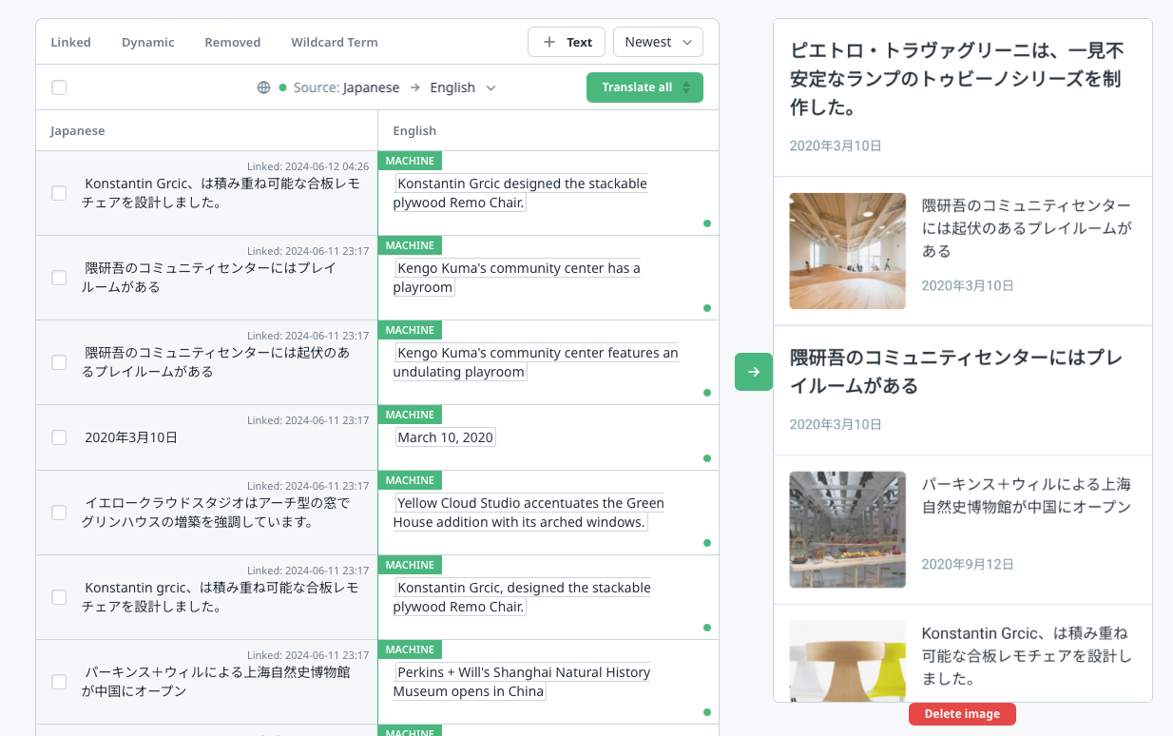Click the Remo chair preview thumbnail
1173x736 pixels.
point(848,662)
